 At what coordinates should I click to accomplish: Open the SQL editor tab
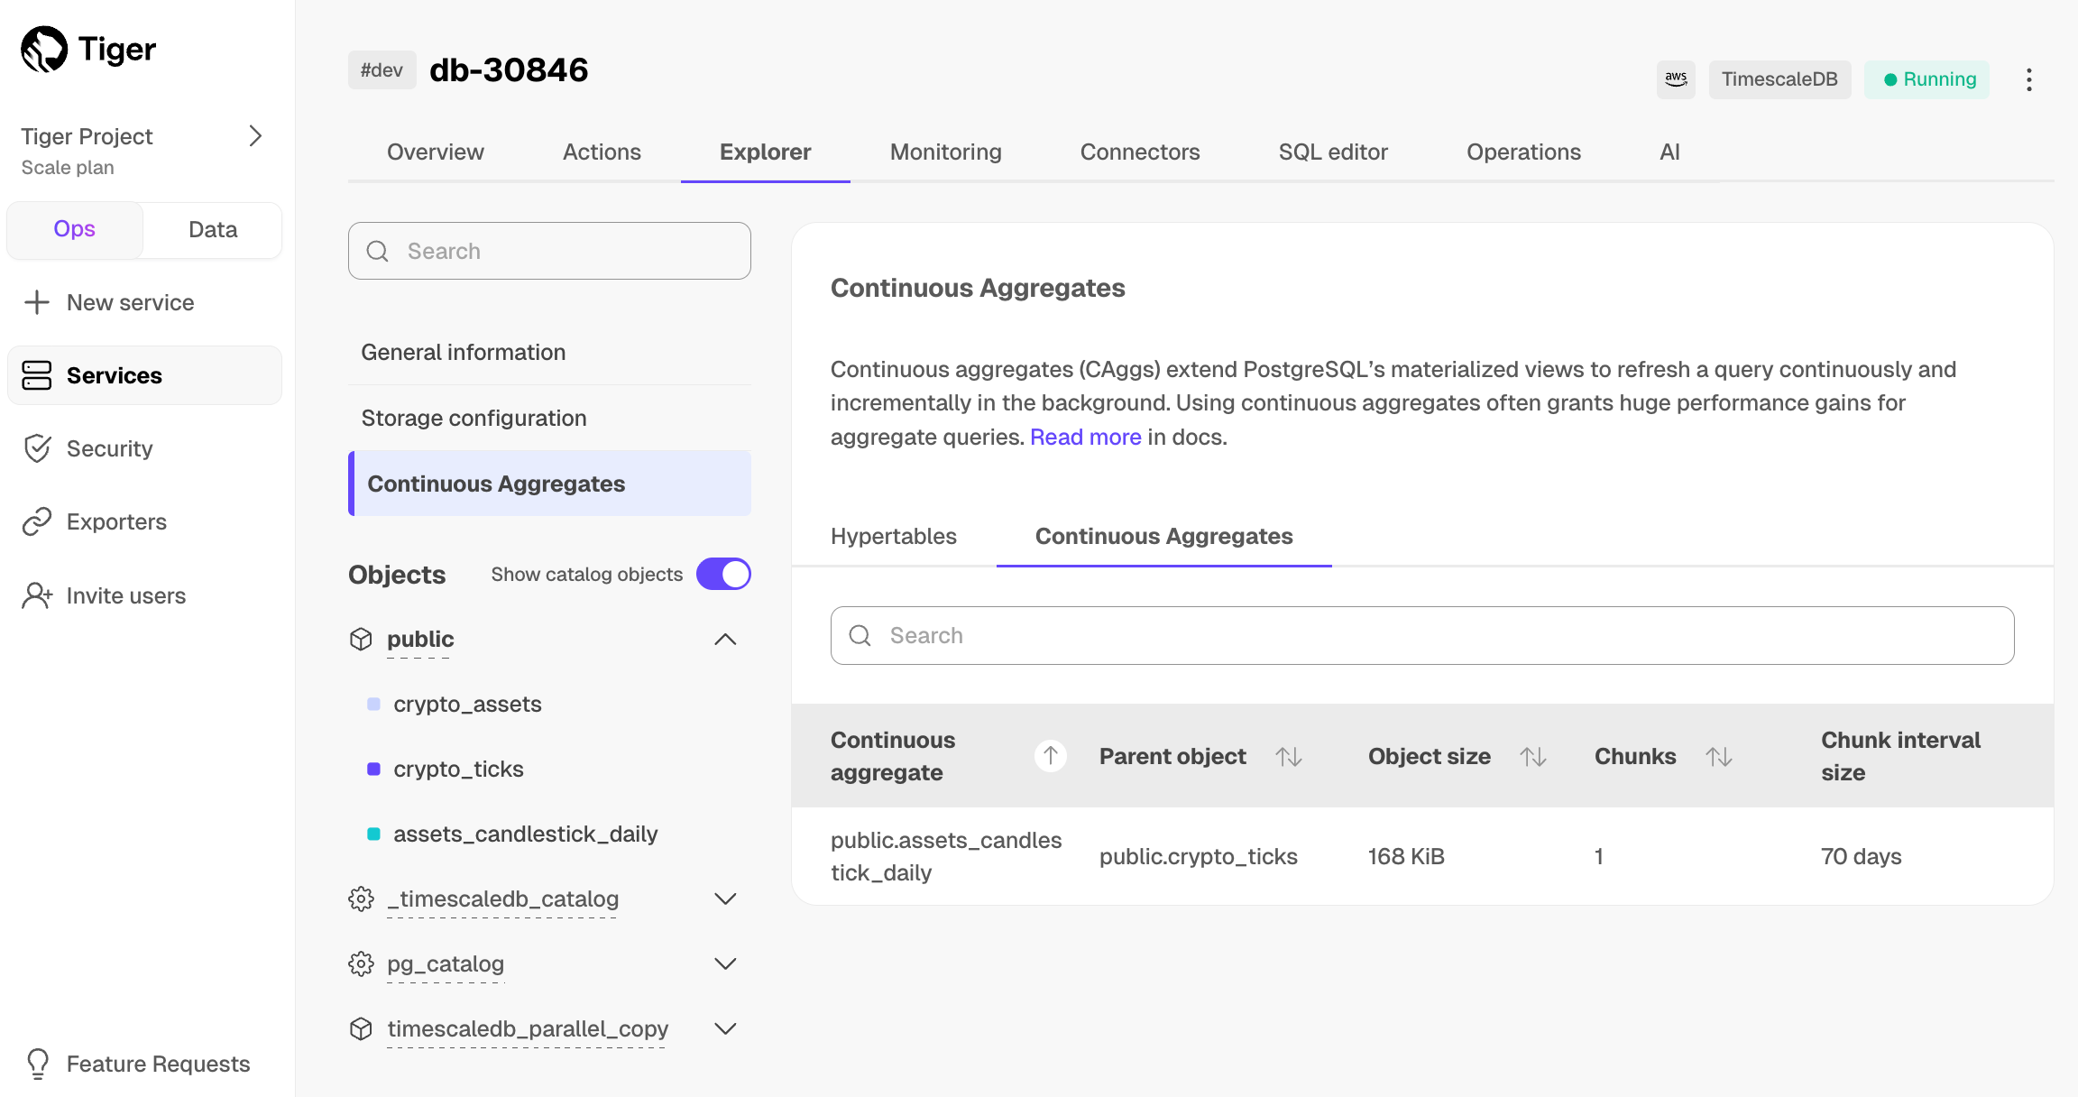[x=1332, y=152]
